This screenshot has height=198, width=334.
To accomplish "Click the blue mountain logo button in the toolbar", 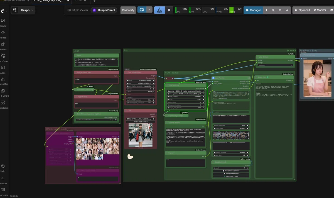I will pos(159,10).
